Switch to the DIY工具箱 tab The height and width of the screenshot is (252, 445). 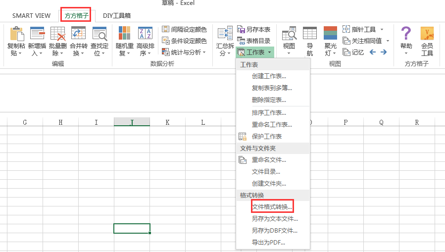pyautogui.click(x=117, y=16)
